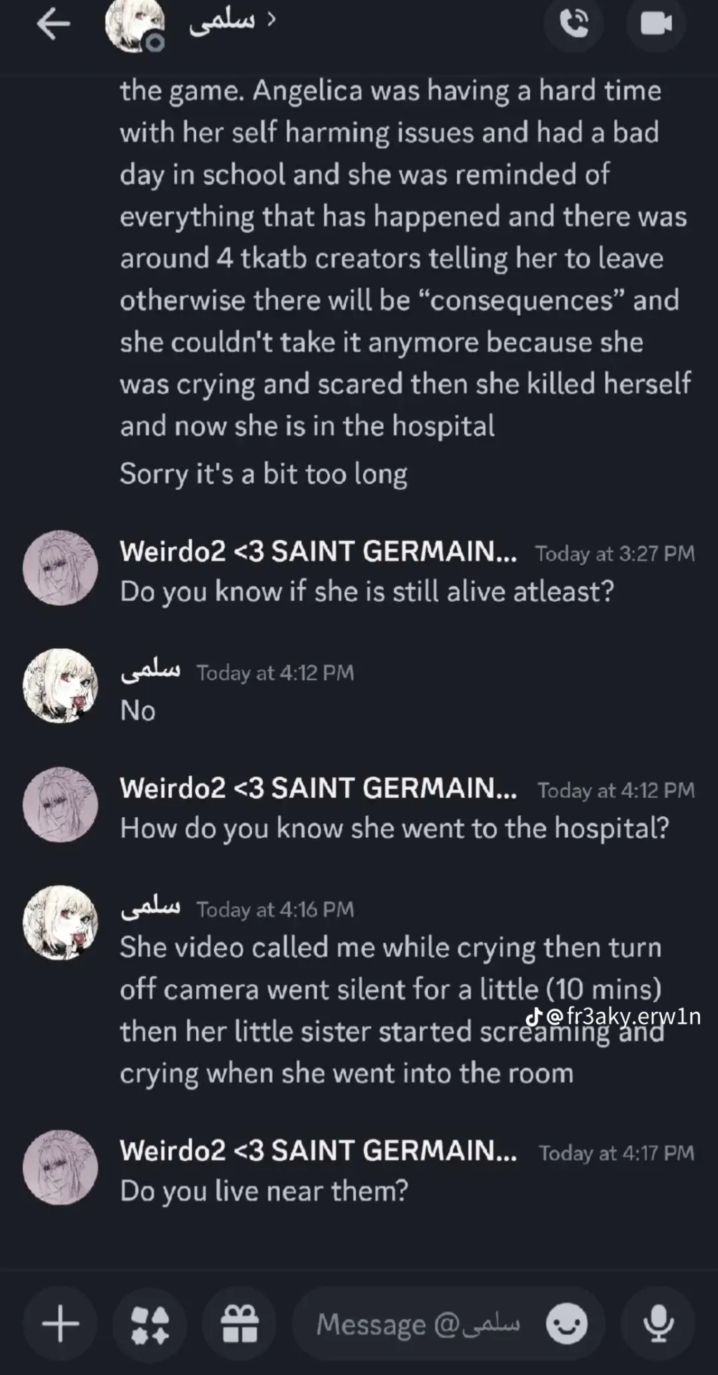Select the 'Sorry it's a bit too long' message
718x1375 pixels.
point(263,473)
